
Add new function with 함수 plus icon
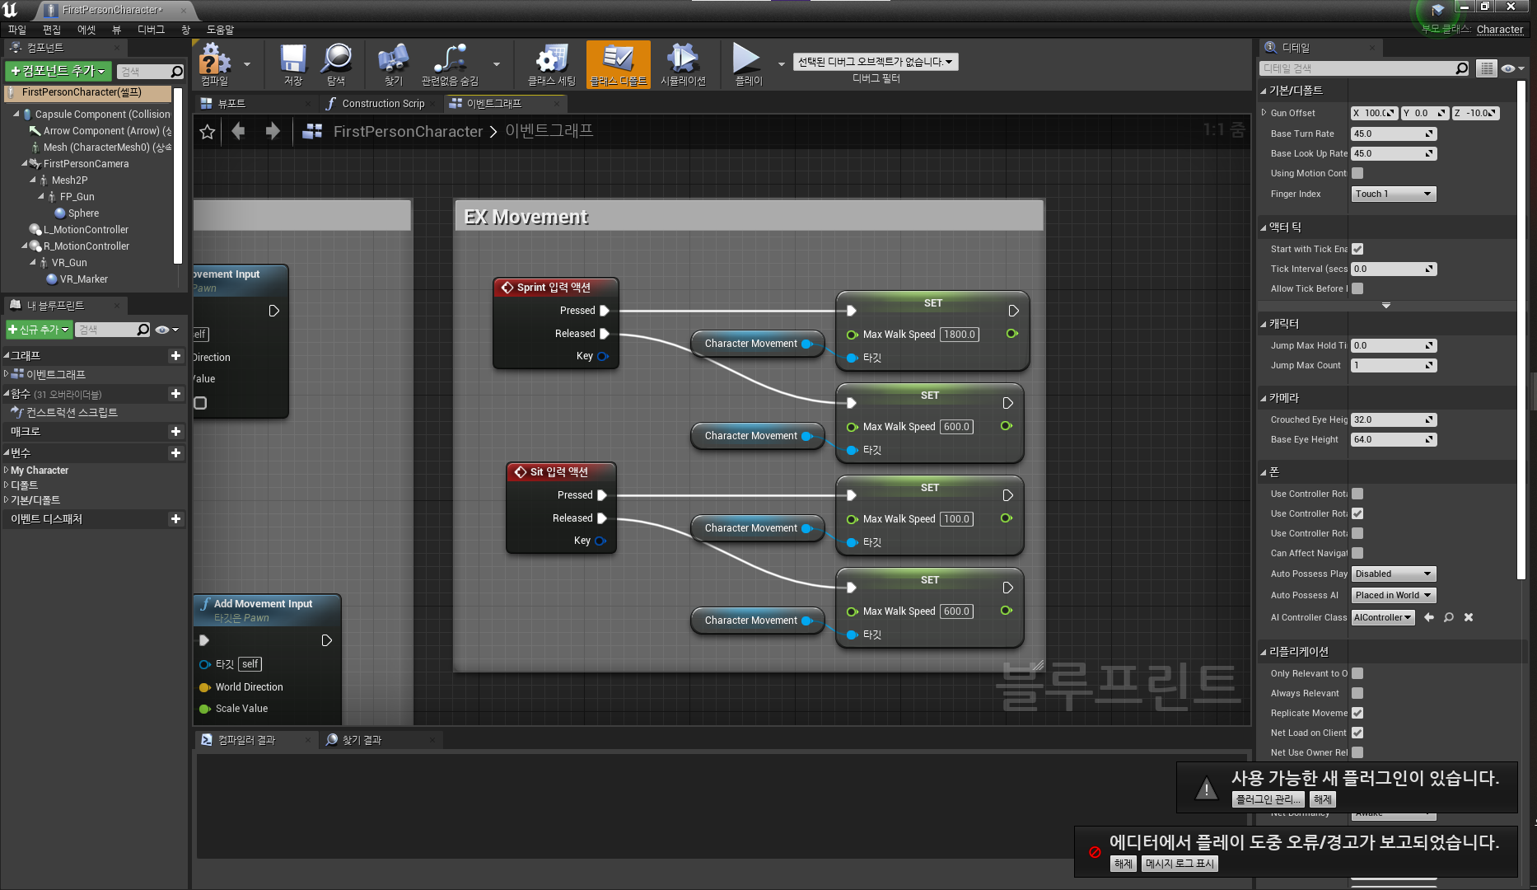[x=175, y=394]
